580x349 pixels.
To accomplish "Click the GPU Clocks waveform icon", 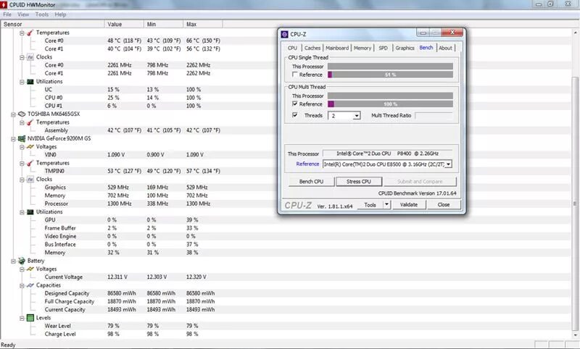I will coord(30,179).
